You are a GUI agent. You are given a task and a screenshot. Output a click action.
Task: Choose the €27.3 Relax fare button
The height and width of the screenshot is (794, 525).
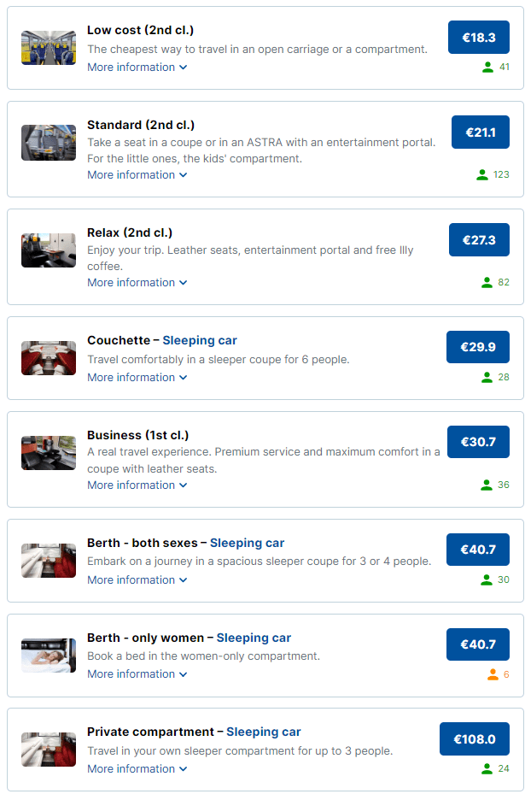click(478, 240)
